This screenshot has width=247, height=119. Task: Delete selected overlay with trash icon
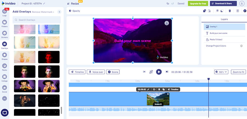[x=230, y=11]
